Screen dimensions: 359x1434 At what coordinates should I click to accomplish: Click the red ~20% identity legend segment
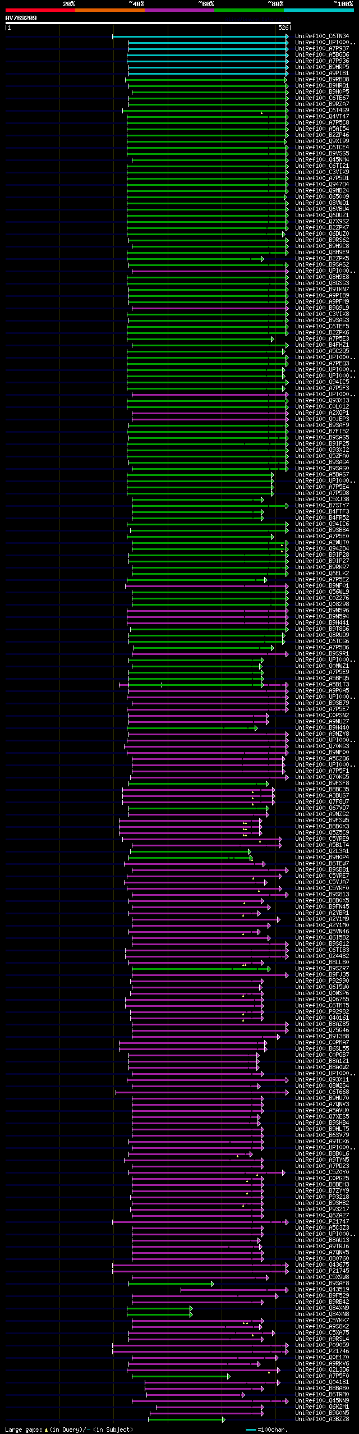(x=40, y=10)
